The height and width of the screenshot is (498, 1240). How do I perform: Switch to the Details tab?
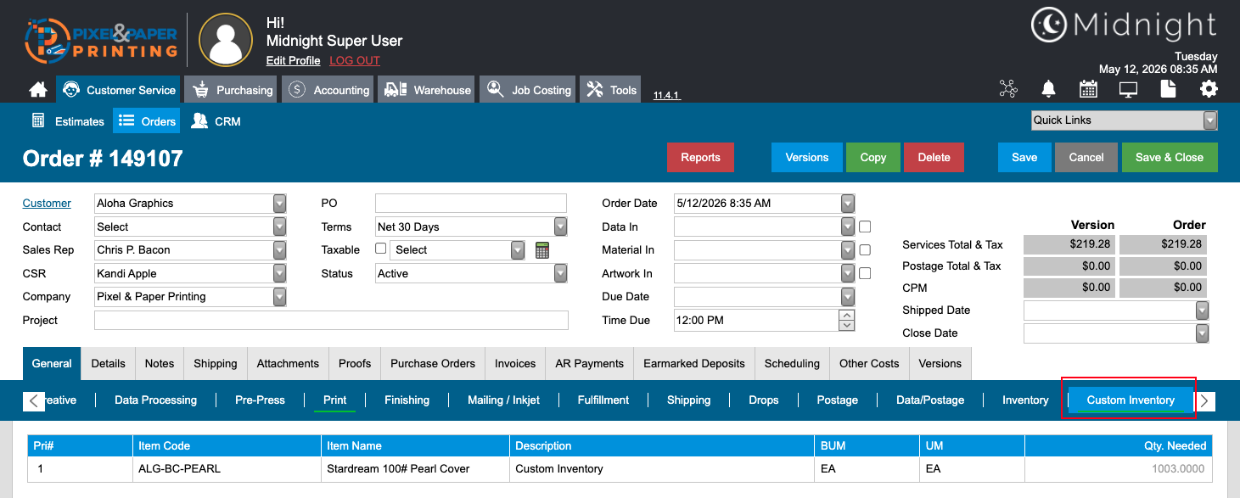[109, 363]
